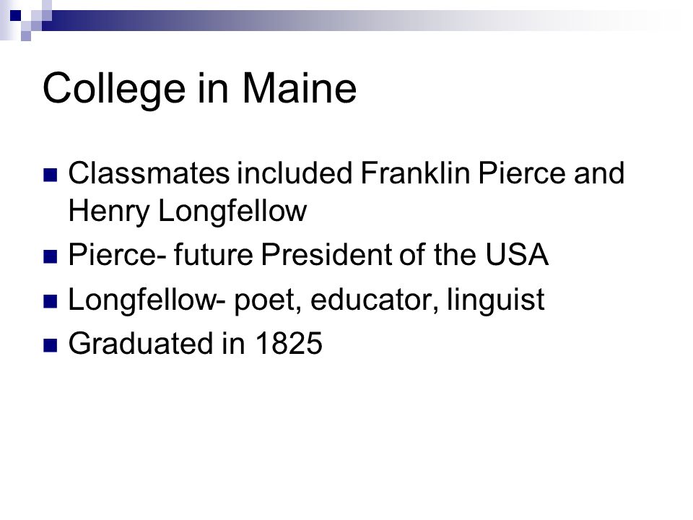Click the word 'Graduated' in last bullet
The image size is (693, 520).
coord(141,343)
